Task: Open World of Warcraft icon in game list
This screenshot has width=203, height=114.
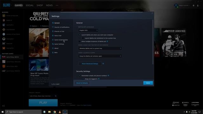Action: point(4,16)
